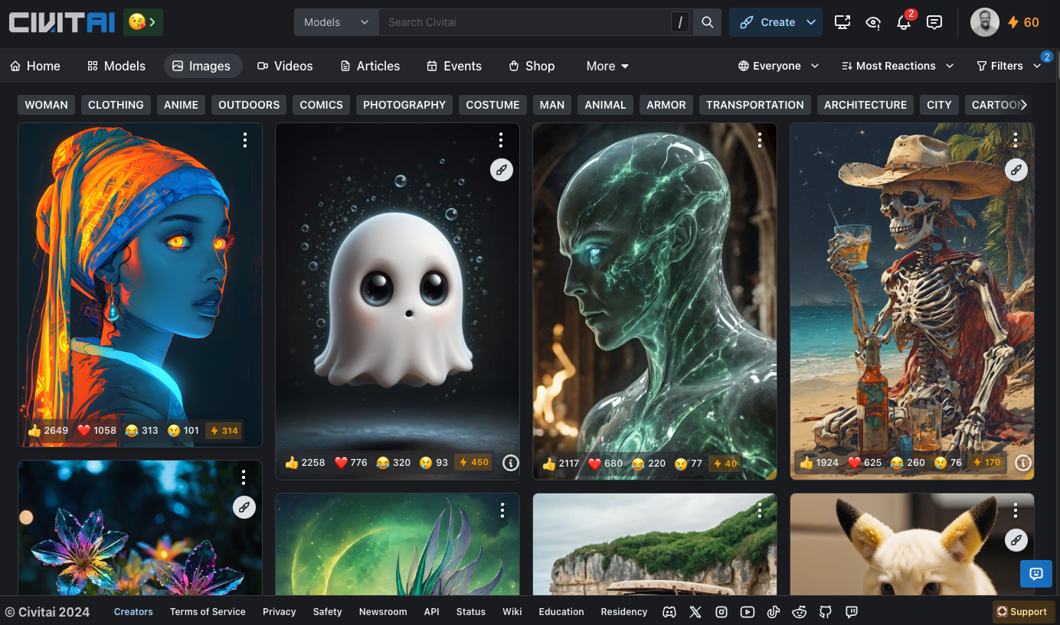The width and height of the screenshot is (1060, 625).
Task: Open the user profile avatar
Action: (985, 22)
